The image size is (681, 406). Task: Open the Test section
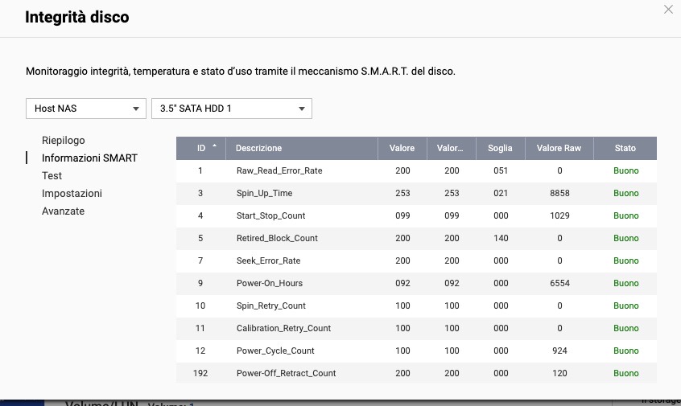pyautogui.click(x=52, y=175)
